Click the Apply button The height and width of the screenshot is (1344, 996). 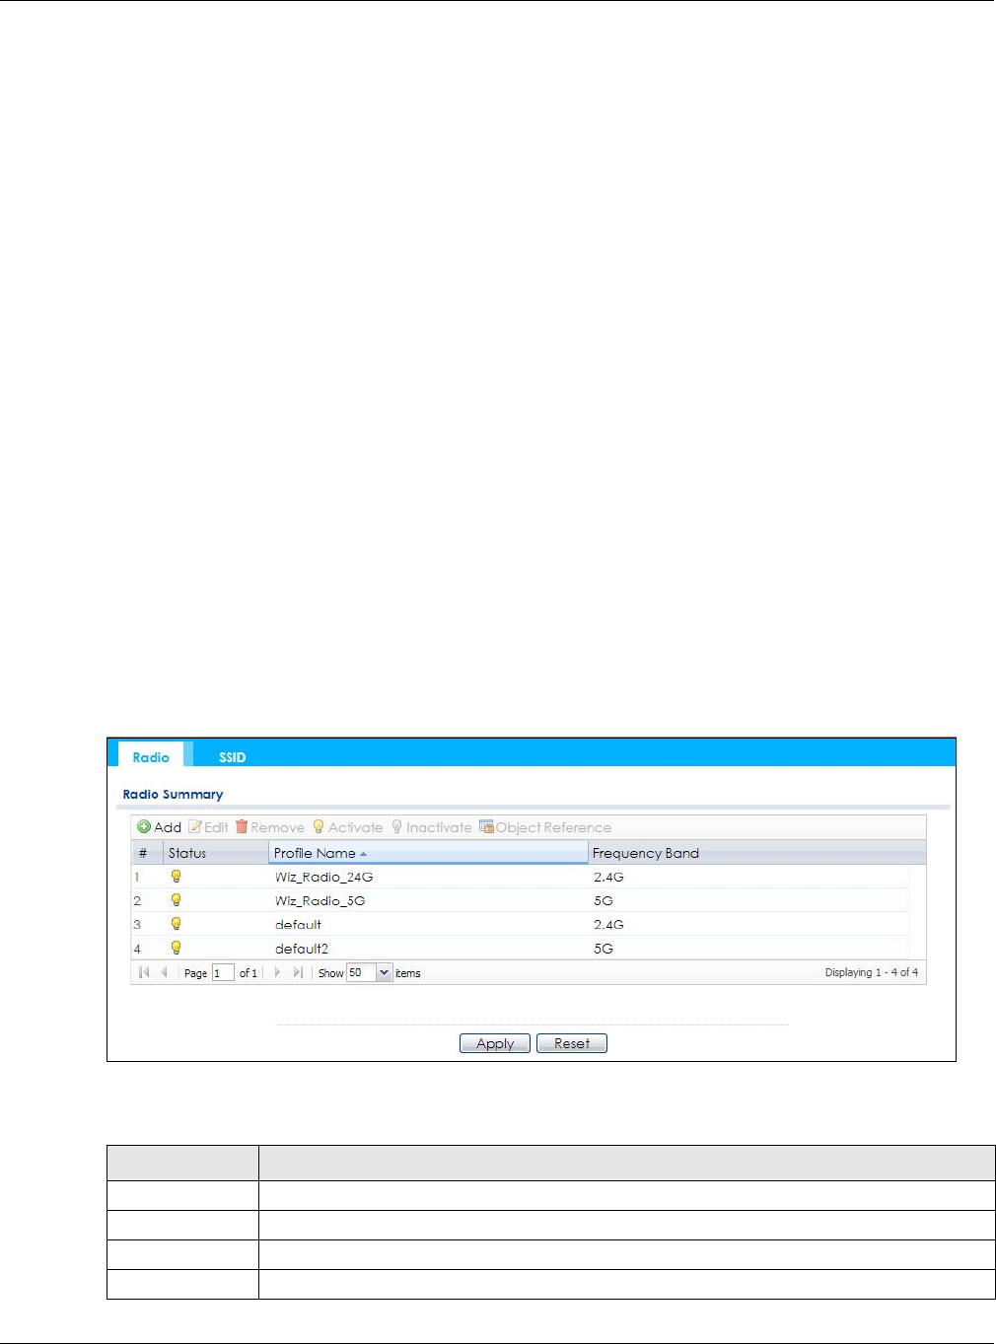[495, 1043]
